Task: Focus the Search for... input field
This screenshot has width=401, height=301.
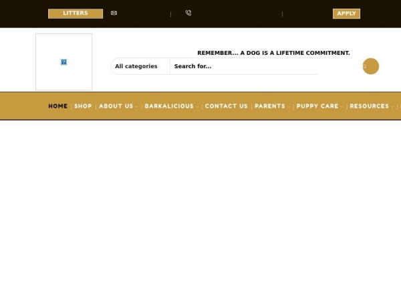Action: point(244,66)
